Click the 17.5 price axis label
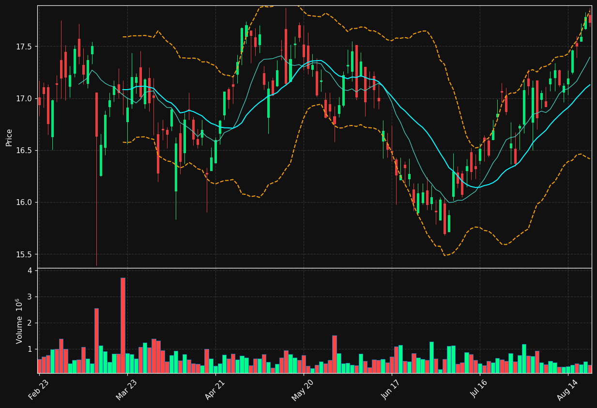 (23, 47)
